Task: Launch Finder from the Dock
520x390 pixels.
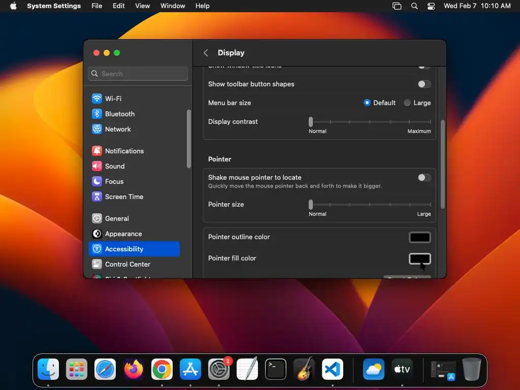Action: [48, 369]
